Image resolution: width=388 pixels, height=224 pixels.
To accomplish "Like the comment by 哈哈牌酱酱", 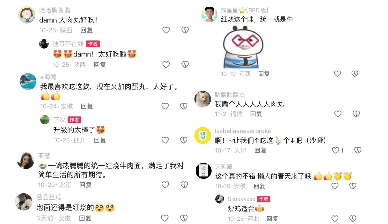I will click(x=166, y=30).
